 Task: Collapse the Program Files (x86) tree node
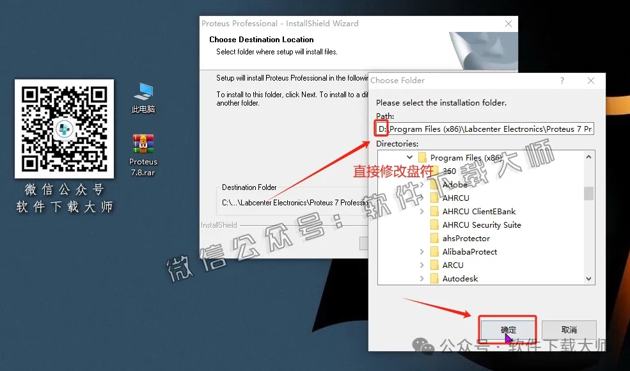(409, 157)
